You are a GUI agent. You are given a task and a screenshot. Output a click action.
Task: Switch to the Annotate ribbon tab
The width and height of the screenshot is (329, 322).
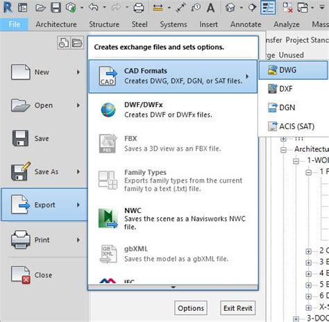point(246,24)
